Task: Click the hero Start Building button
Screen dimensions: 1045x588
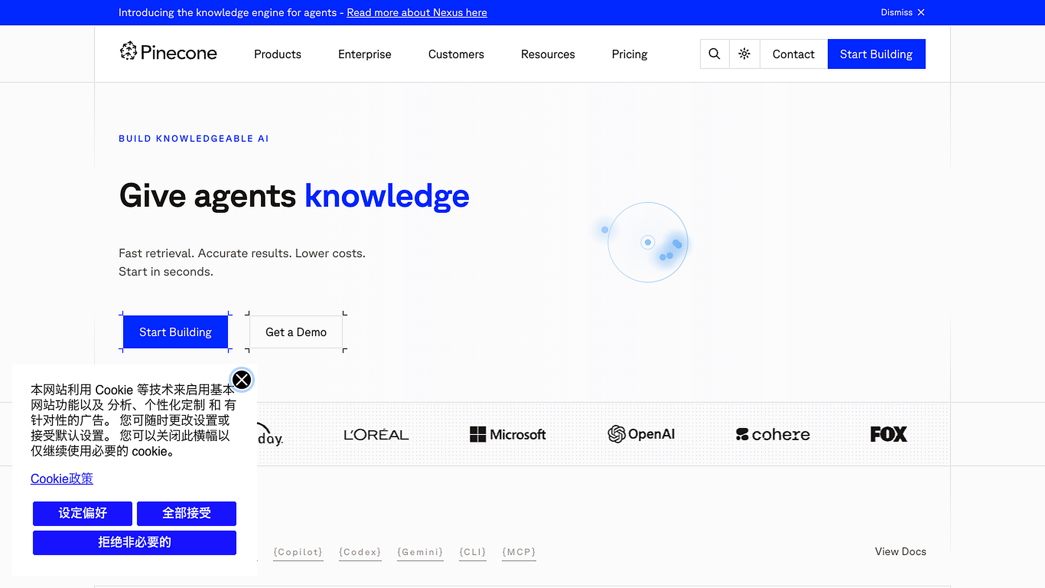Action: (x=175, y=332)
